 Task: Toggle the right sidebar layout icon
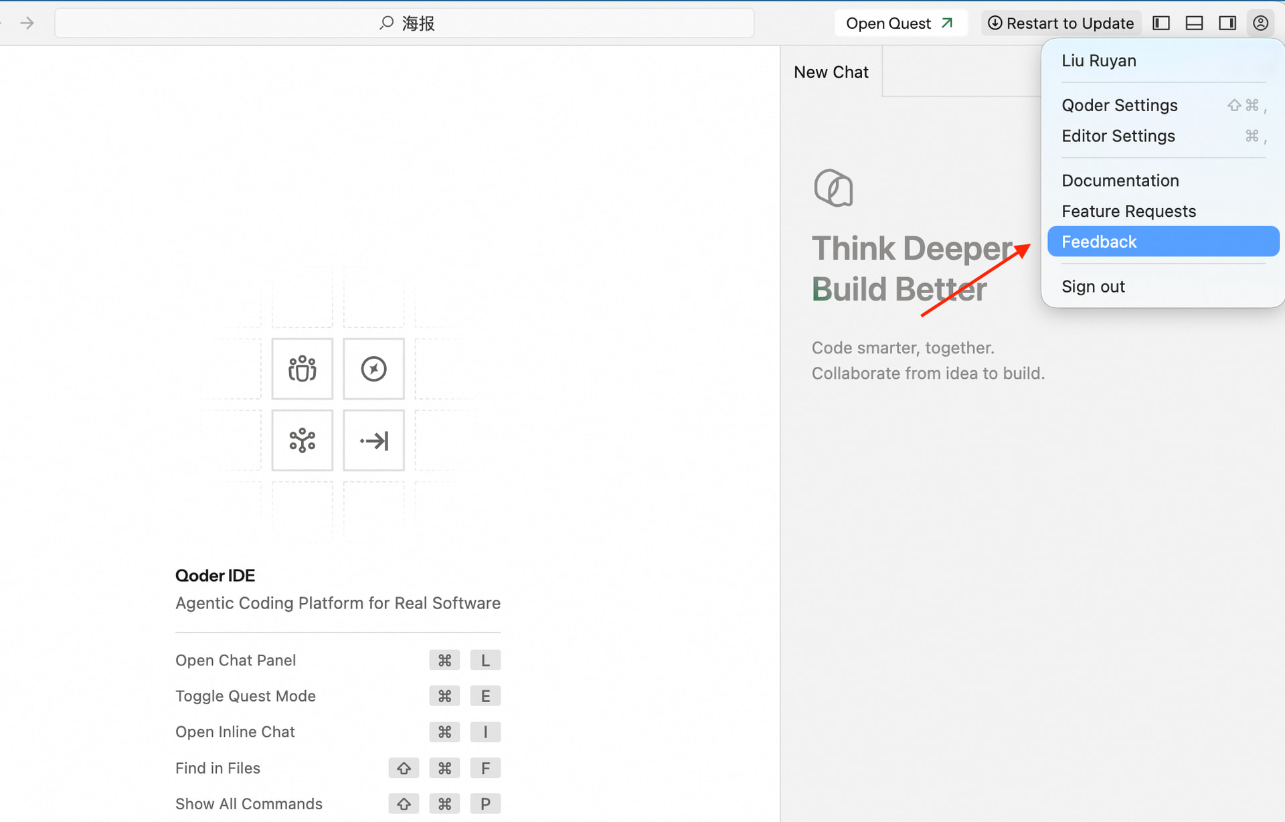pyautogui.click(x=1227, y=23)
